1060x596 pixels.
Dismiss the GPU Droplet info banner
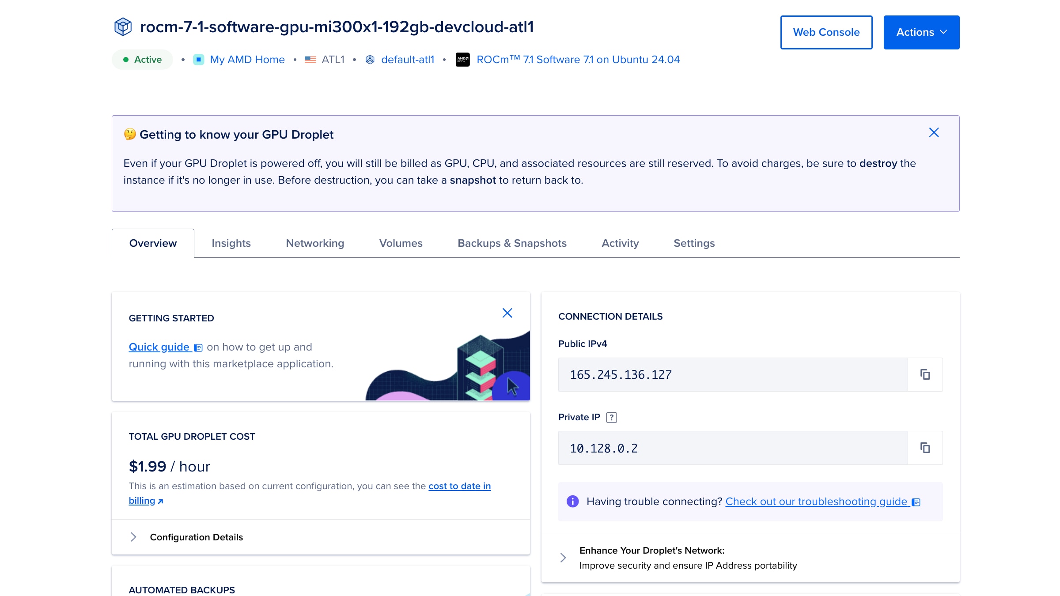tap(934, 132)
